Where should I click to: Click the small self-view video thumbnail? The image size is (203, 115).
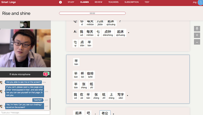pos(25,25)
